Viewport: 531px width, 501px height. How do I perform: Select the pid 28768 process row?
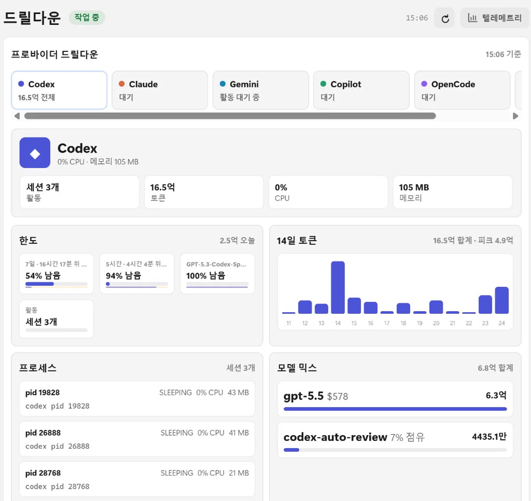tap(137, 479)
